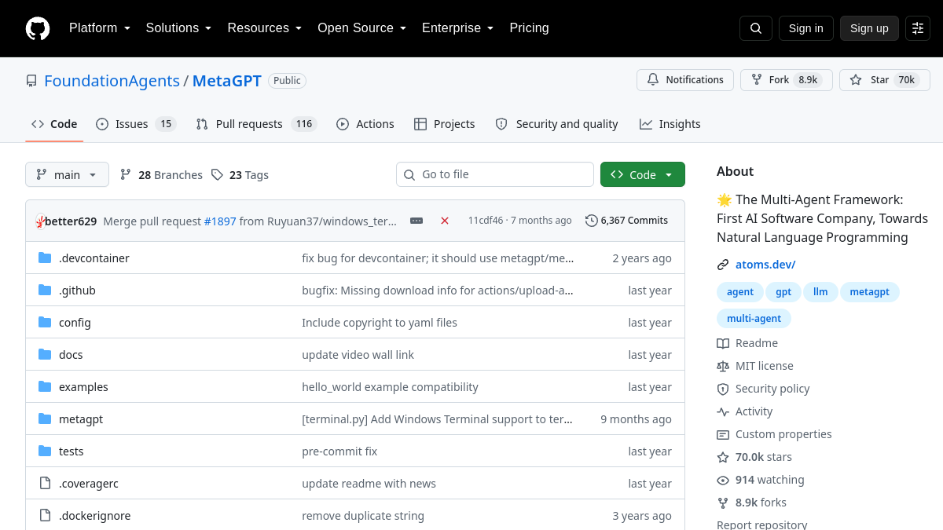Focus the Go to file search field
Screen dimensions: 943x530
495,174
